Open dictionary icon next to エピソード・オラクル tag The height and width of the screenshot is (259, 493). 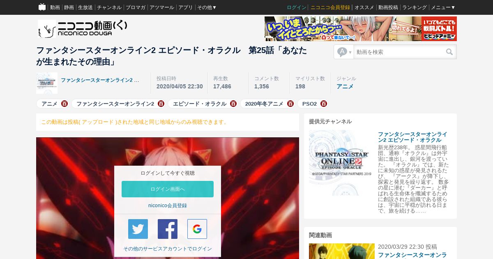point(233,104)
